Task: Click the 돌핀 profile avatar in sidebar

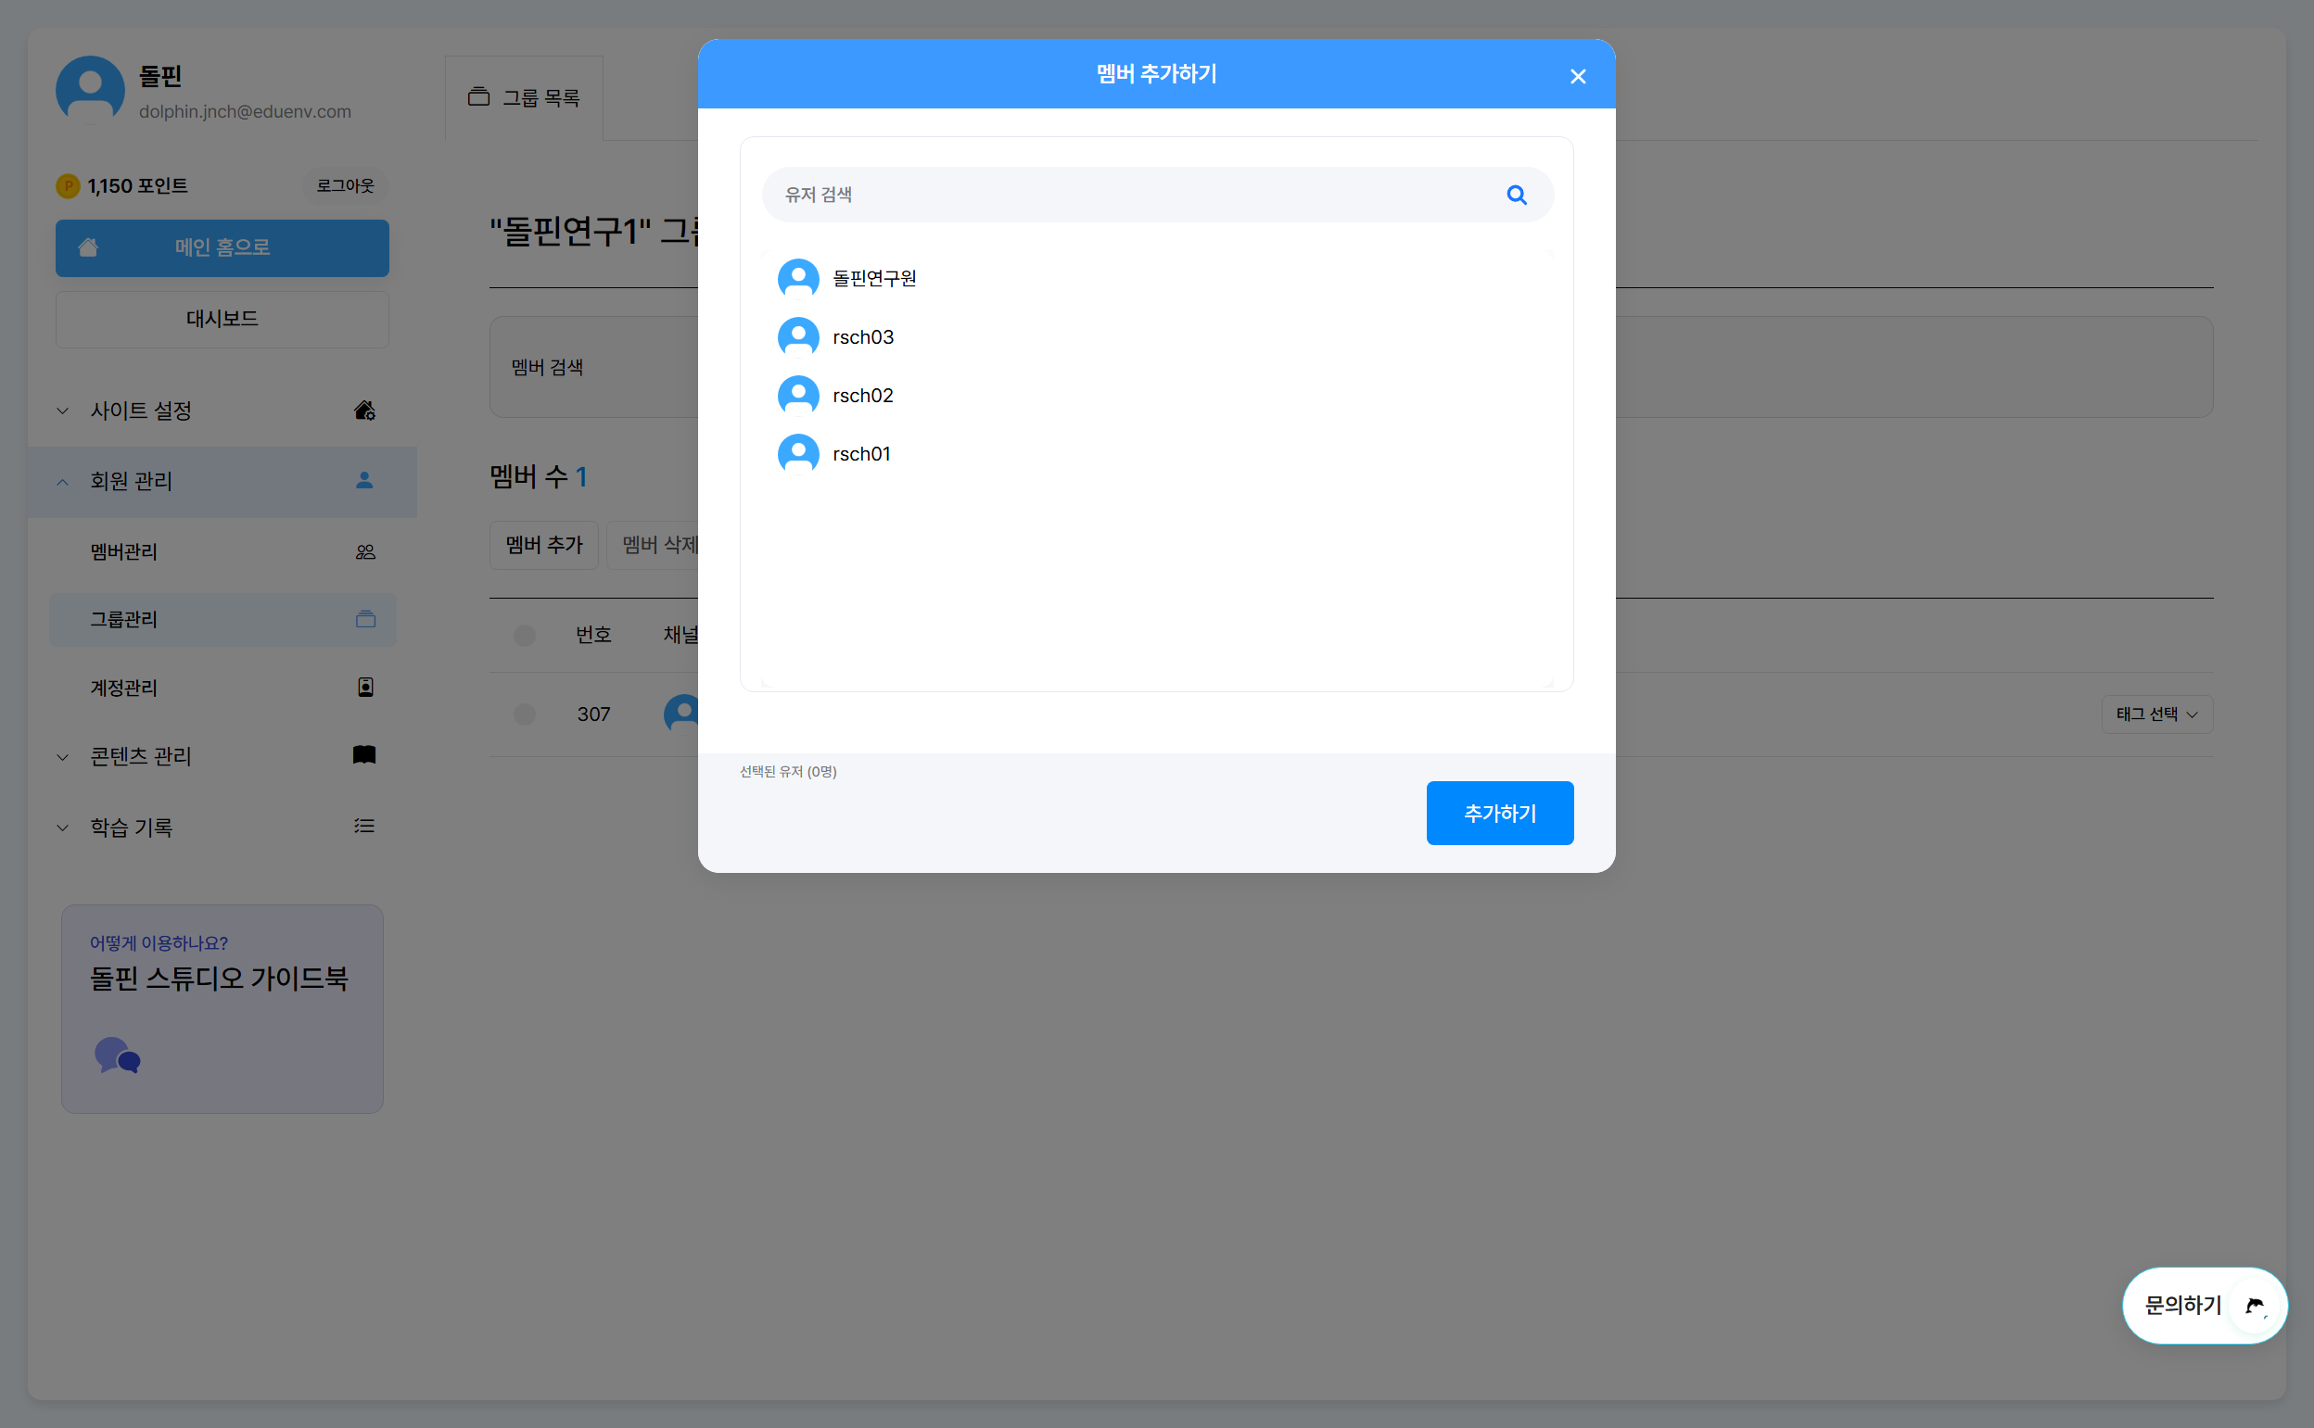Action: point(90,90)
